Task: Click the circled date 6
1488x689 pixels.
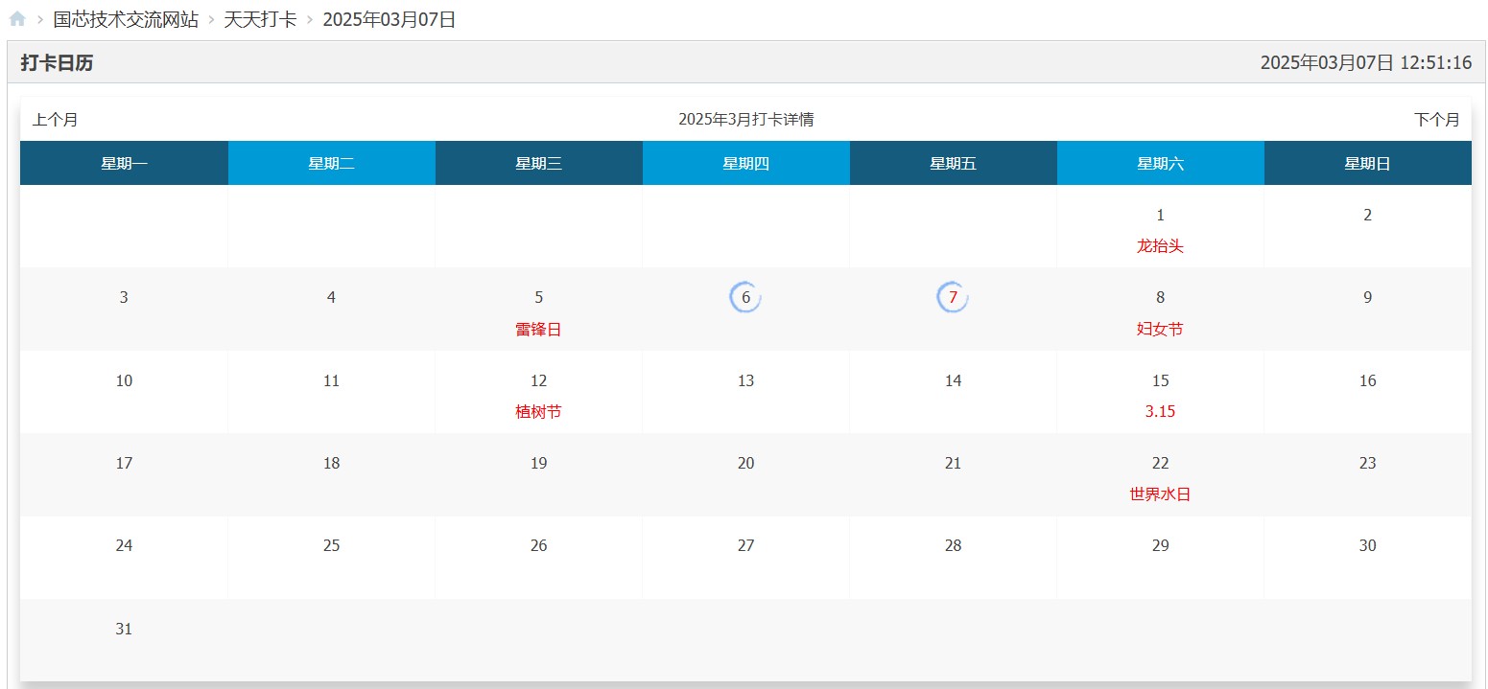Action: (x=745, y=297)
